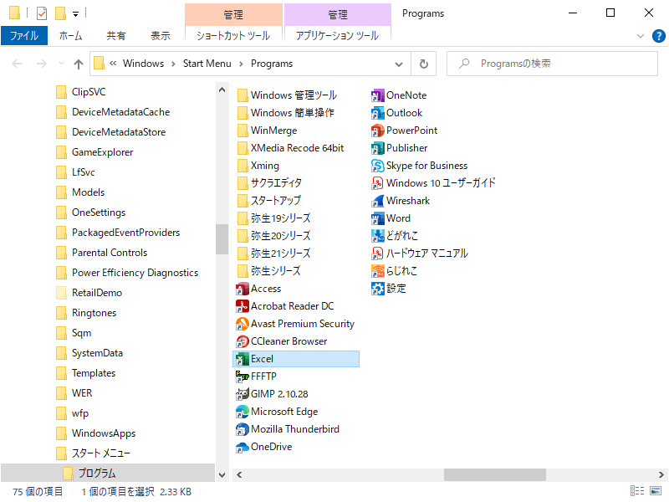Expand the chevron after Windows breadcrumb
Image resolution: width=669 pixels, height=502 pixels.
tap(173, 64)
